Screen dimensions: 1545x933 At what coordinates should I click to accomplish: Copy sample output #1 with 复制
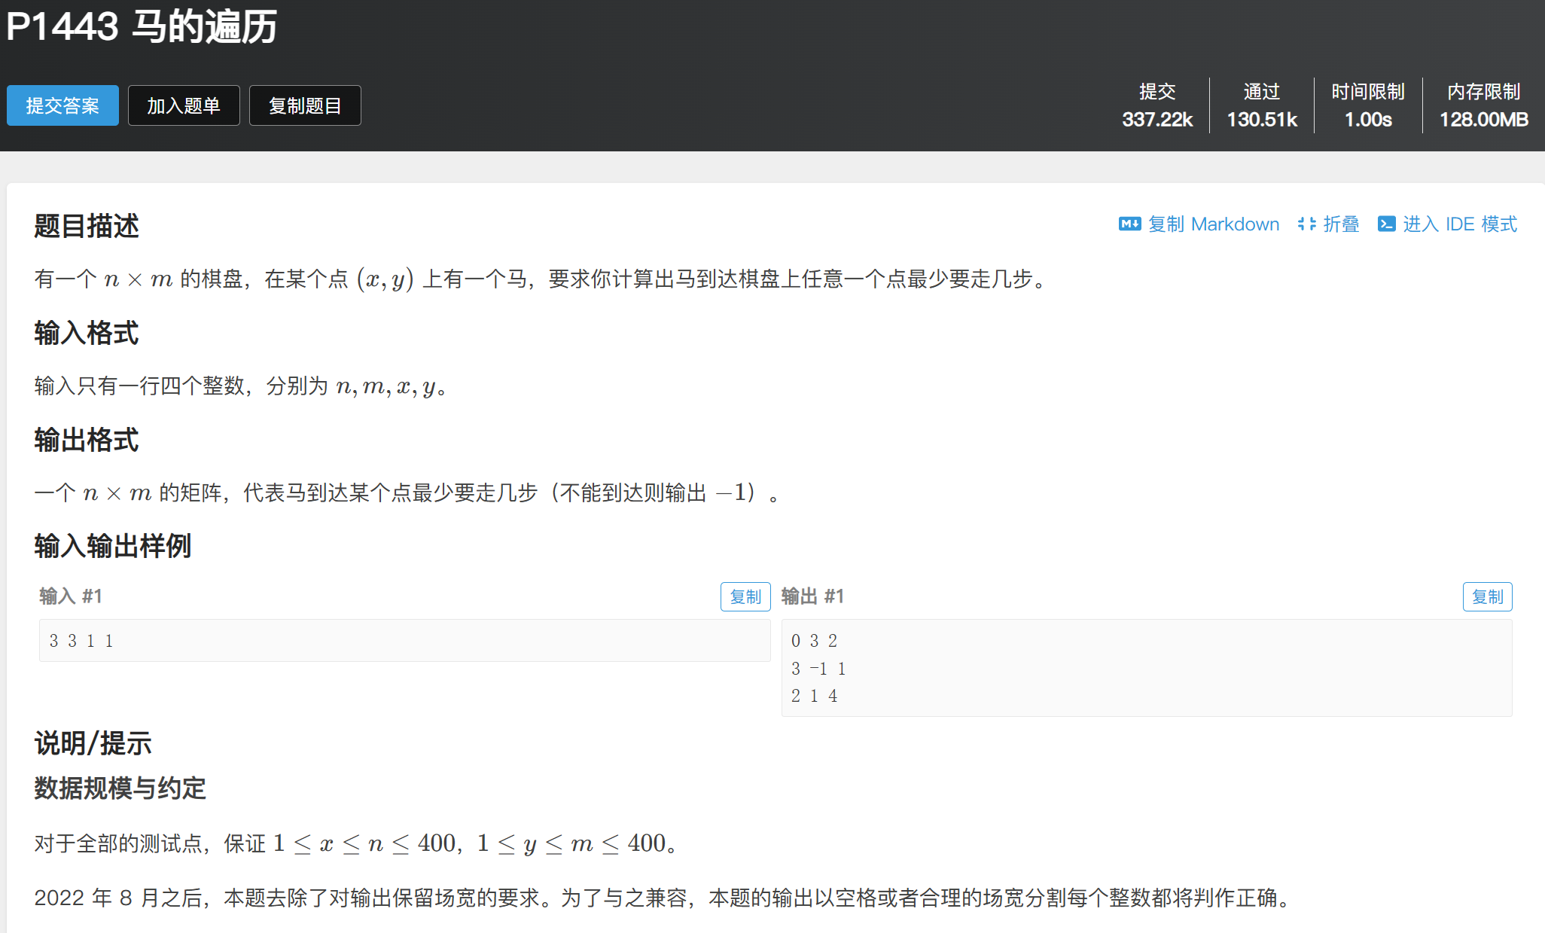point(1487,596)
